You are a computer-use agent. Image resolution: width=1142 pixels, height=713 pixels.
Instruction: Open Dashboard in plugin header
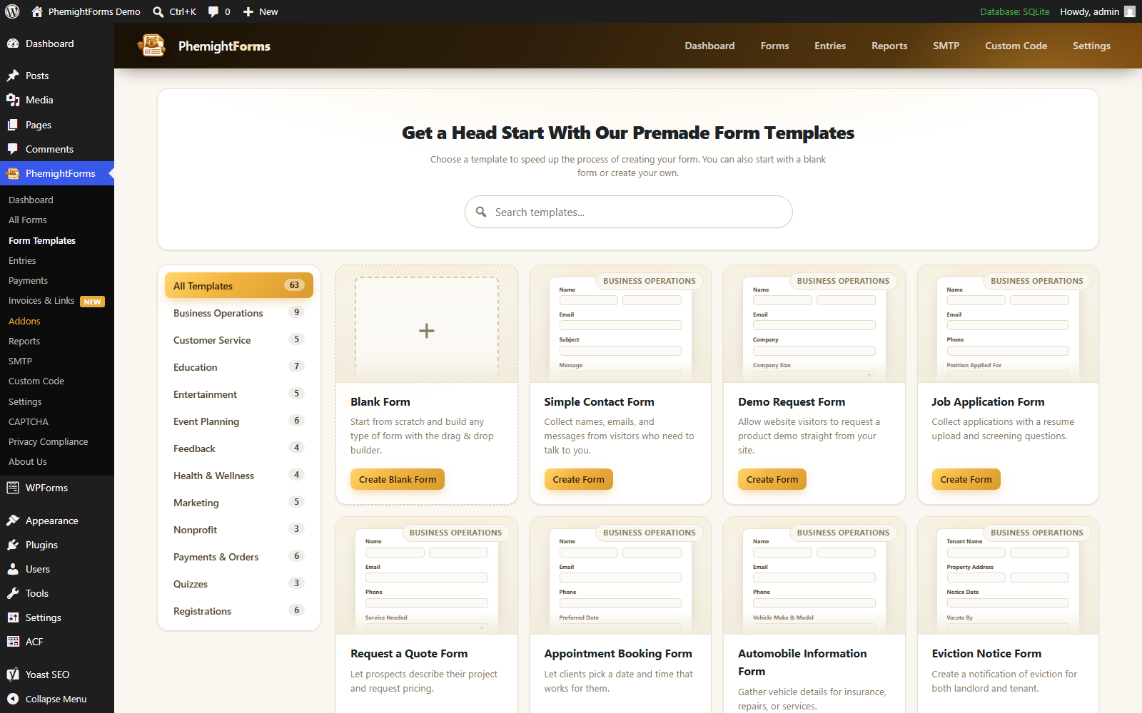[x=709, y=46]
